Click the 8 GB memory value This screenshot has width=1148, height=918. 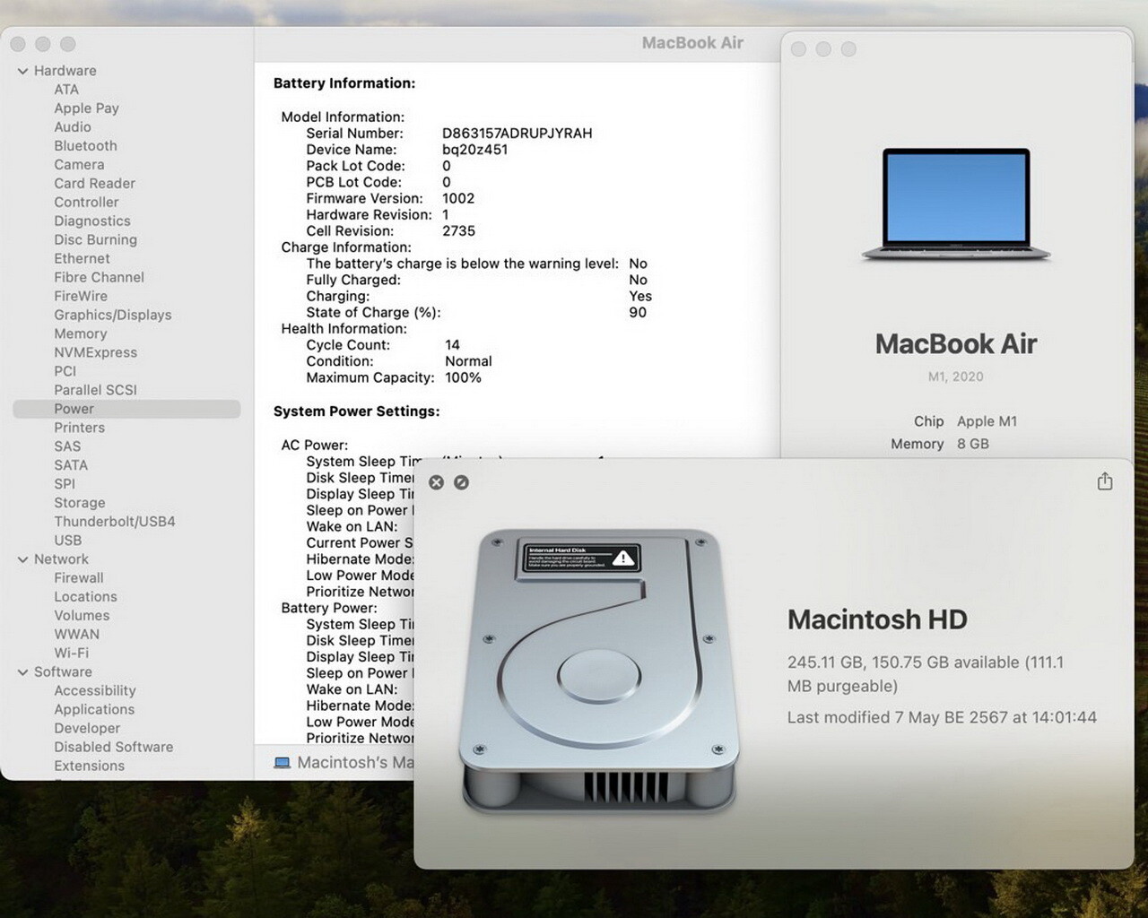coord(973,445)
